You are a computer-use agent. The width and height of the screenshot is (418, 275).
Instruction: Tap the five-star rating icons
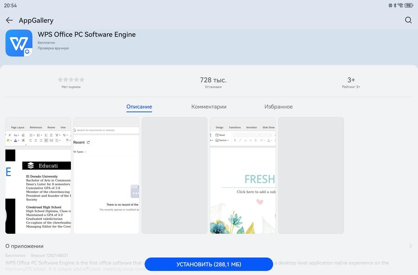click(x=71, y=80)
